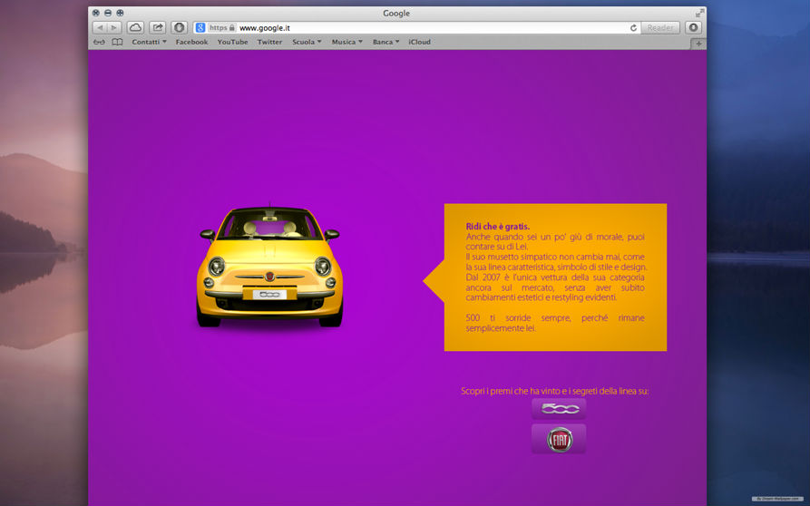Viewport: 810px width, 506px height.
Task: Click the Safari forward arrow button
Action: click(x=114, y=28)
